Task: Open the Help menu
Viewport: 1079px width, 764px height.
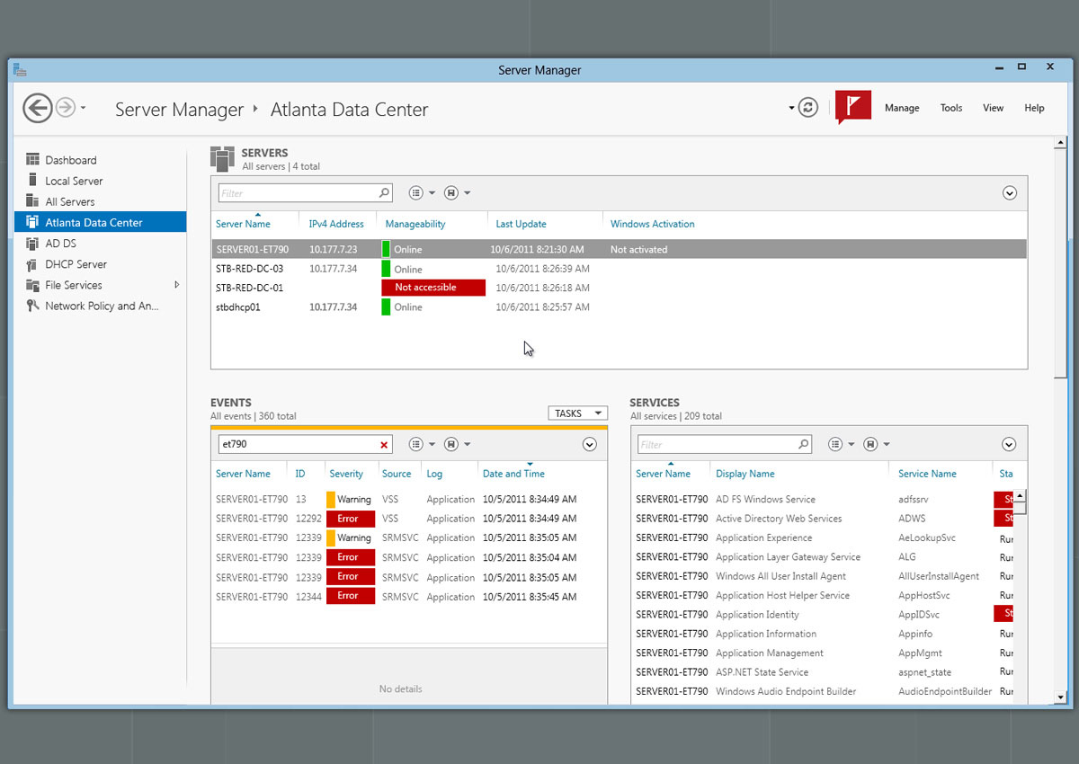Action: 1034,108
